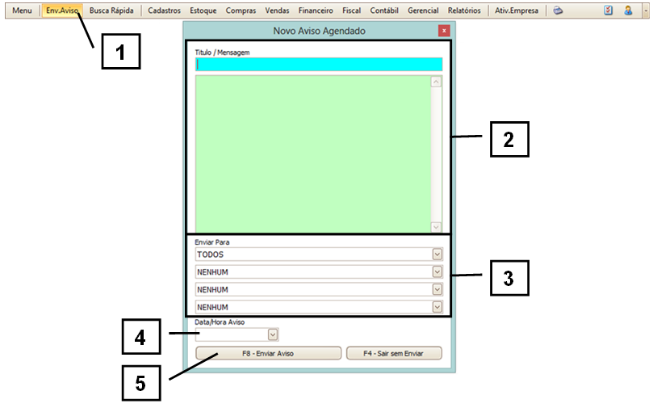Click F4 - Sair sem Enviar button
Image resolution: width=653 pixels, height=408 pixels.
click(394, 353)
